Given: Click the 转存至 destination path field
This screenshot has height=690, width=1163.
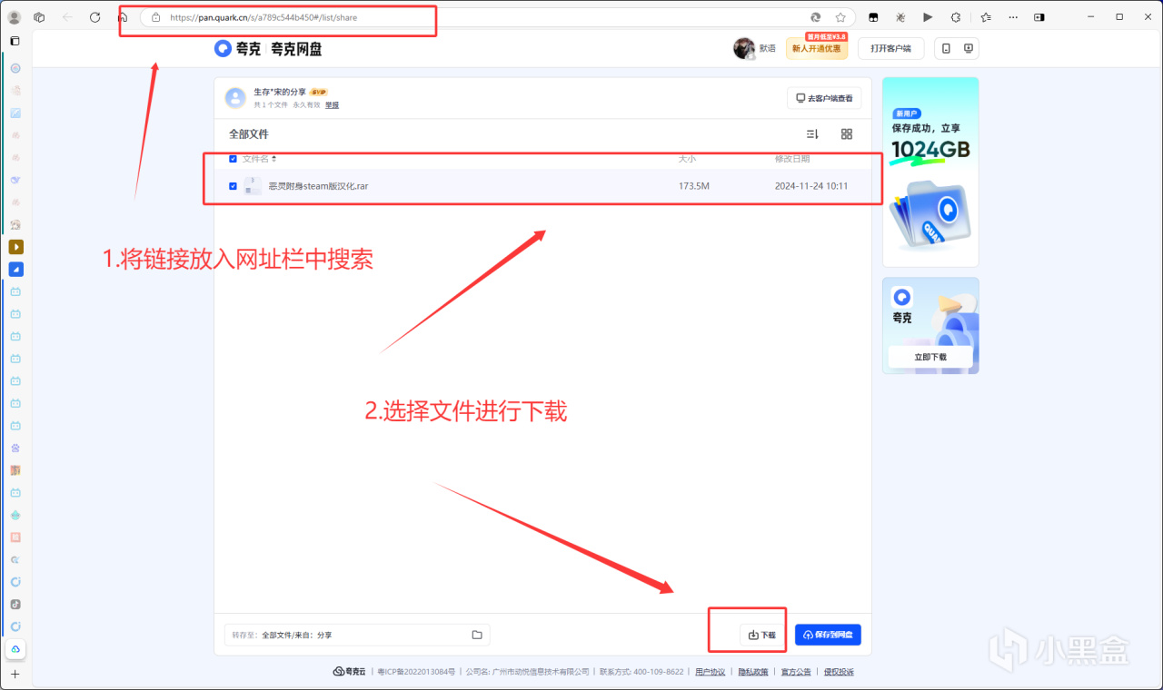Looking at the screenshot, I should [357, 635].
